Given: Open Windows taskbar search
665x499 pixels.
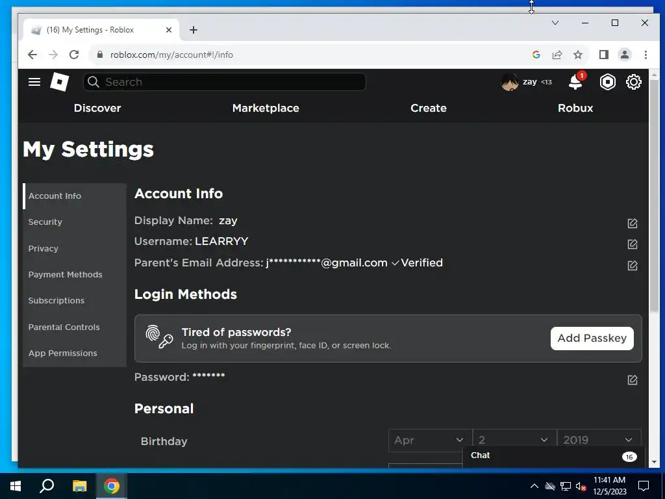Looking at the screenshot, I should click(47, 486).
